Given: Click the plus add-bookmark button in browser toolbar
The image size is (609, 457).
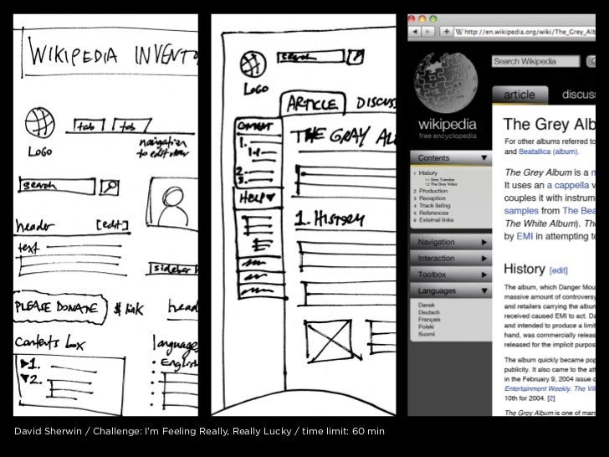Looking at the screenshot, I should pos(446,32).
